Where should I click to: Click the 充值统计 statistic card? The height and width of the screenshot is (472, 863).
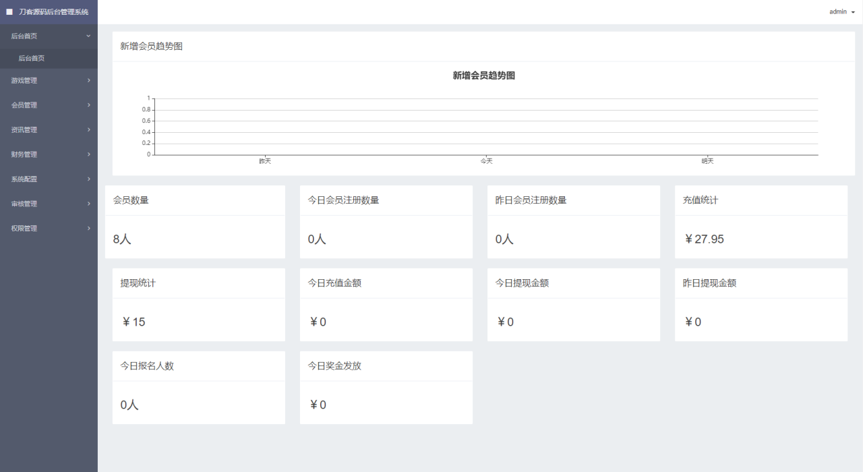(x=761, y=222)
